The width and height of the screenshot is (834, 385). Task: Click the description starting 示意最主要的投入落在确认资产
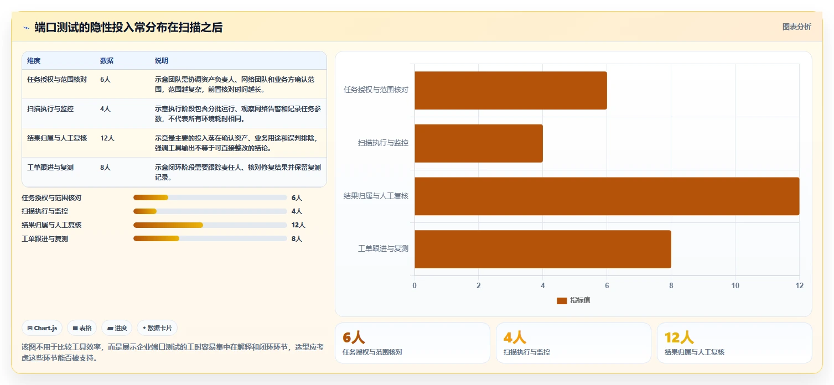click(x=237, y=143)
